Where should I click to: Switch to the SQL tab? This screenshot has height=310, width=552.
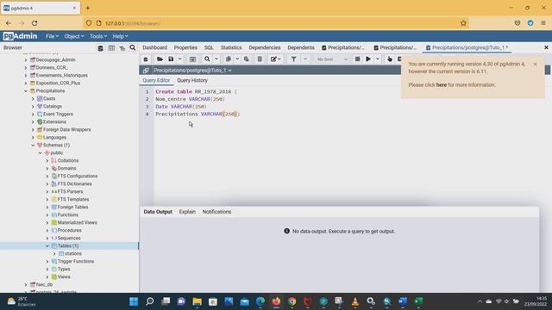click(x=209, y=47)
